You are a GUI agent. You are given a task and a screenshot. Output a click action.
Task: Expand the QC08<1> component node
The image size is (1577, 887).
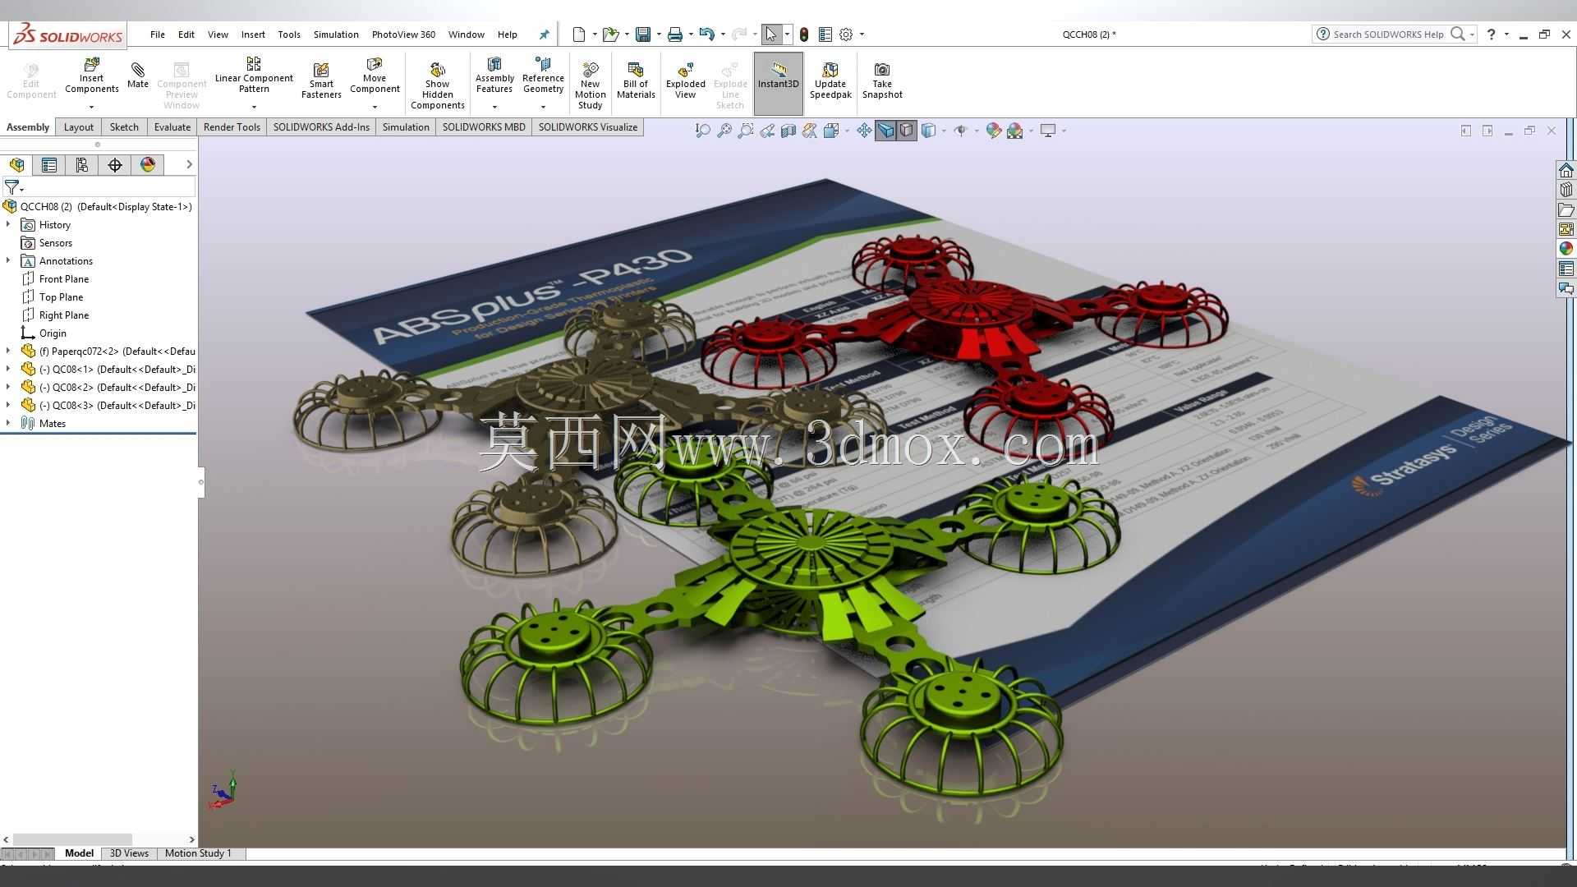pyautogui.click(x=8, y=369)
